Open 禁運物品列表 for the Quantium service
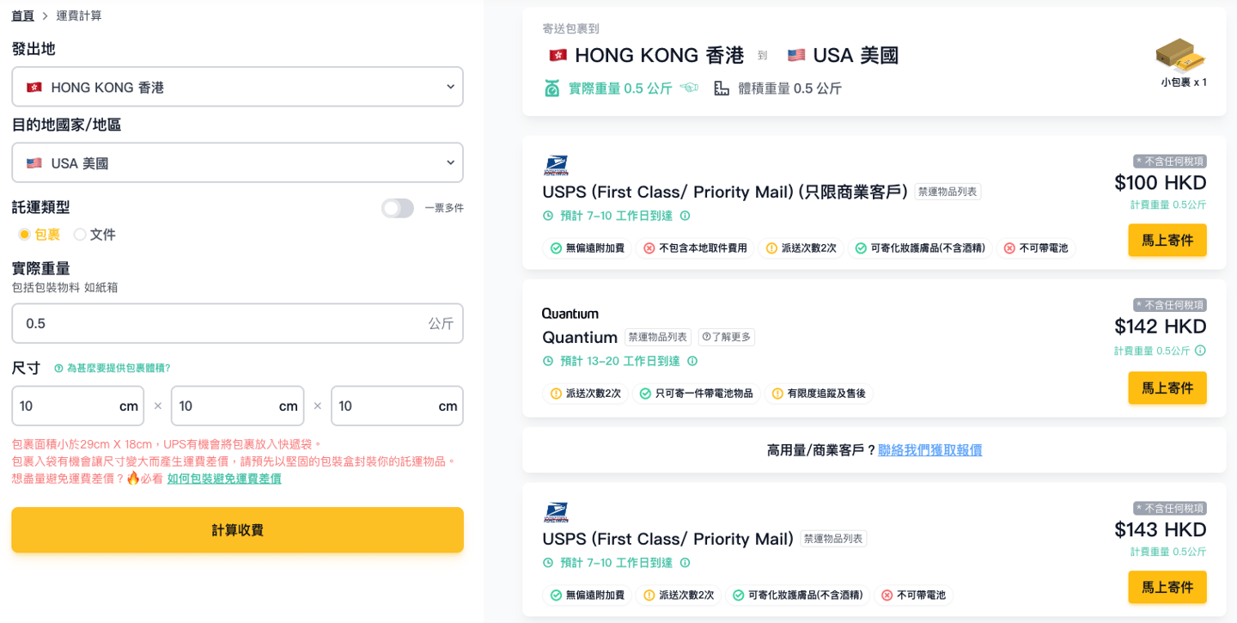1237x623 pixels. point(657,337)
